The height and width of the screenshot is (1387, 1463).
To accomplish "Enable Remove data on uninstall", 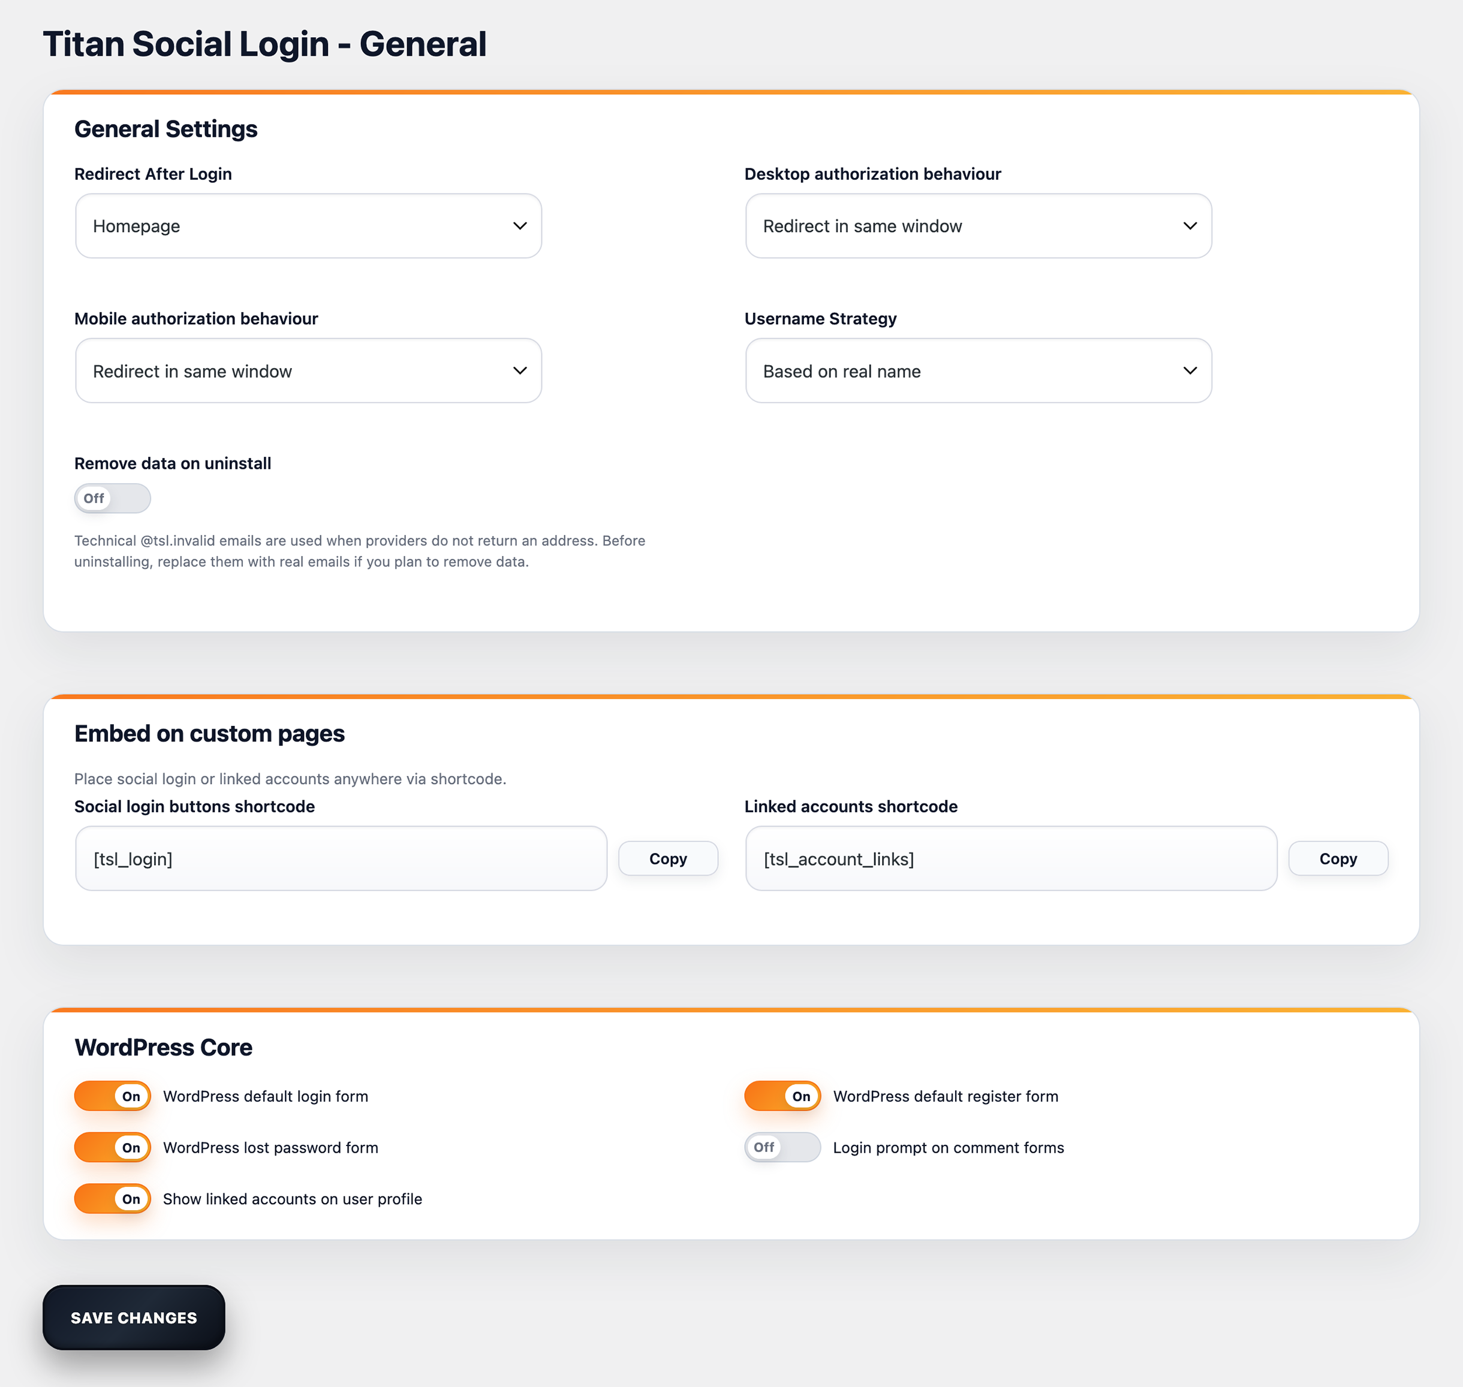I will point(112,497).
